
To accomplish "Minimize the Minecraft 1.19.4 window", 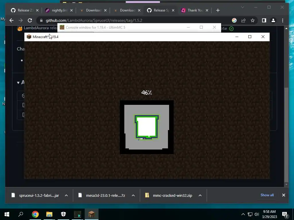I will tap(237, 37).
